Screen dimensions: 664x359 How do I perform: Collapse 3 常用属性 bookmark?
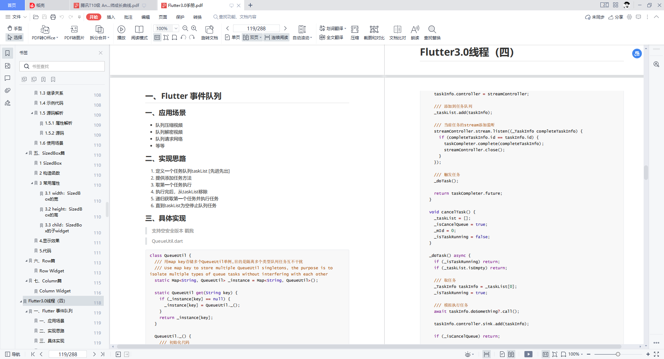[x=32, y=183]
